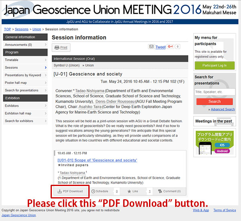Open the Android app download badge
This screenshot has width=241, height=221.
[222, 151]
